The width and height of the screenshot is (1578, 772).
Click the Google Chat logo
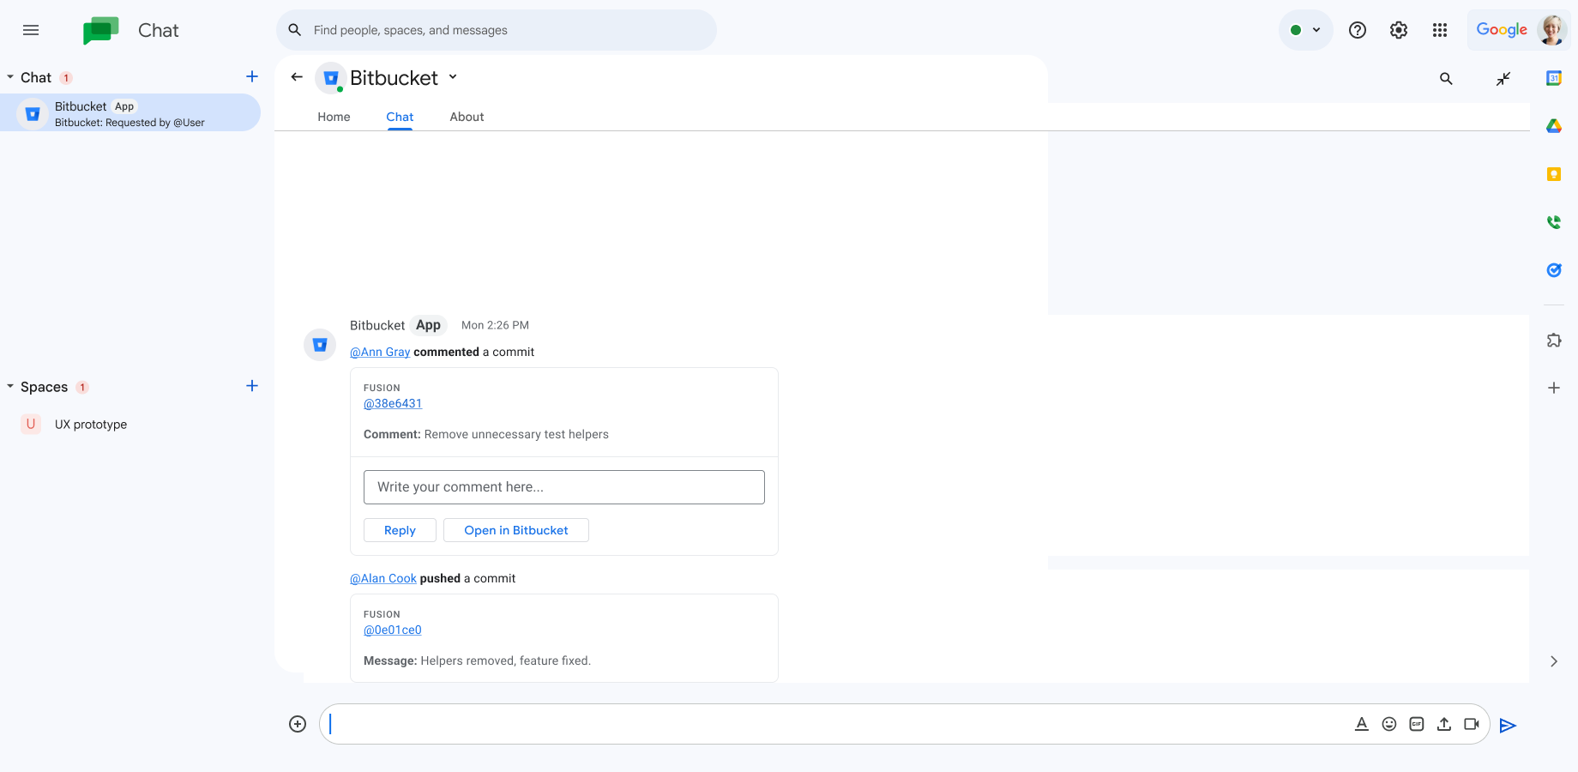(x=101, y=30)
